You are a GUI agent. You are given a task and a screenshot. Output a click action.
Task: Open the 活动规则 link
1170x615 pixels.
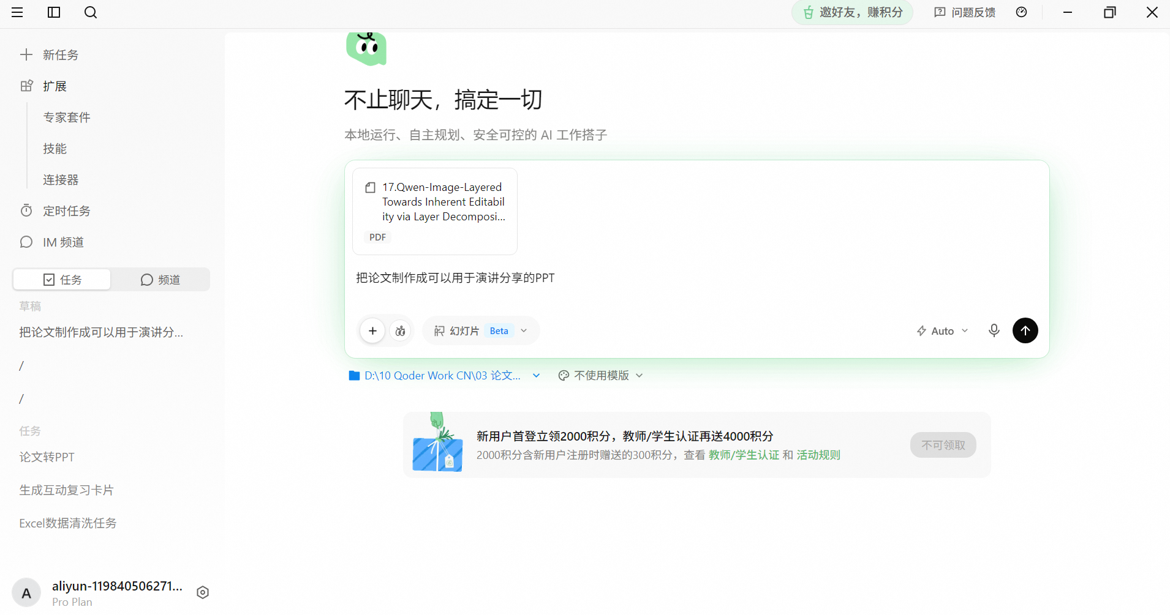click(x=818, y=455)
